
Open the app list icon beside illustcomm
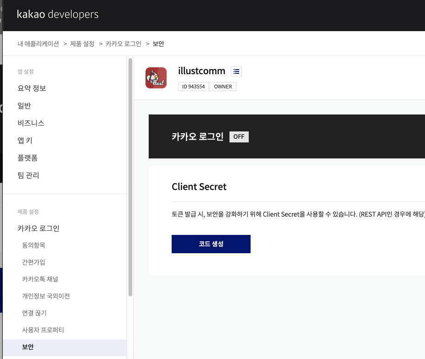tap(236, 71)
